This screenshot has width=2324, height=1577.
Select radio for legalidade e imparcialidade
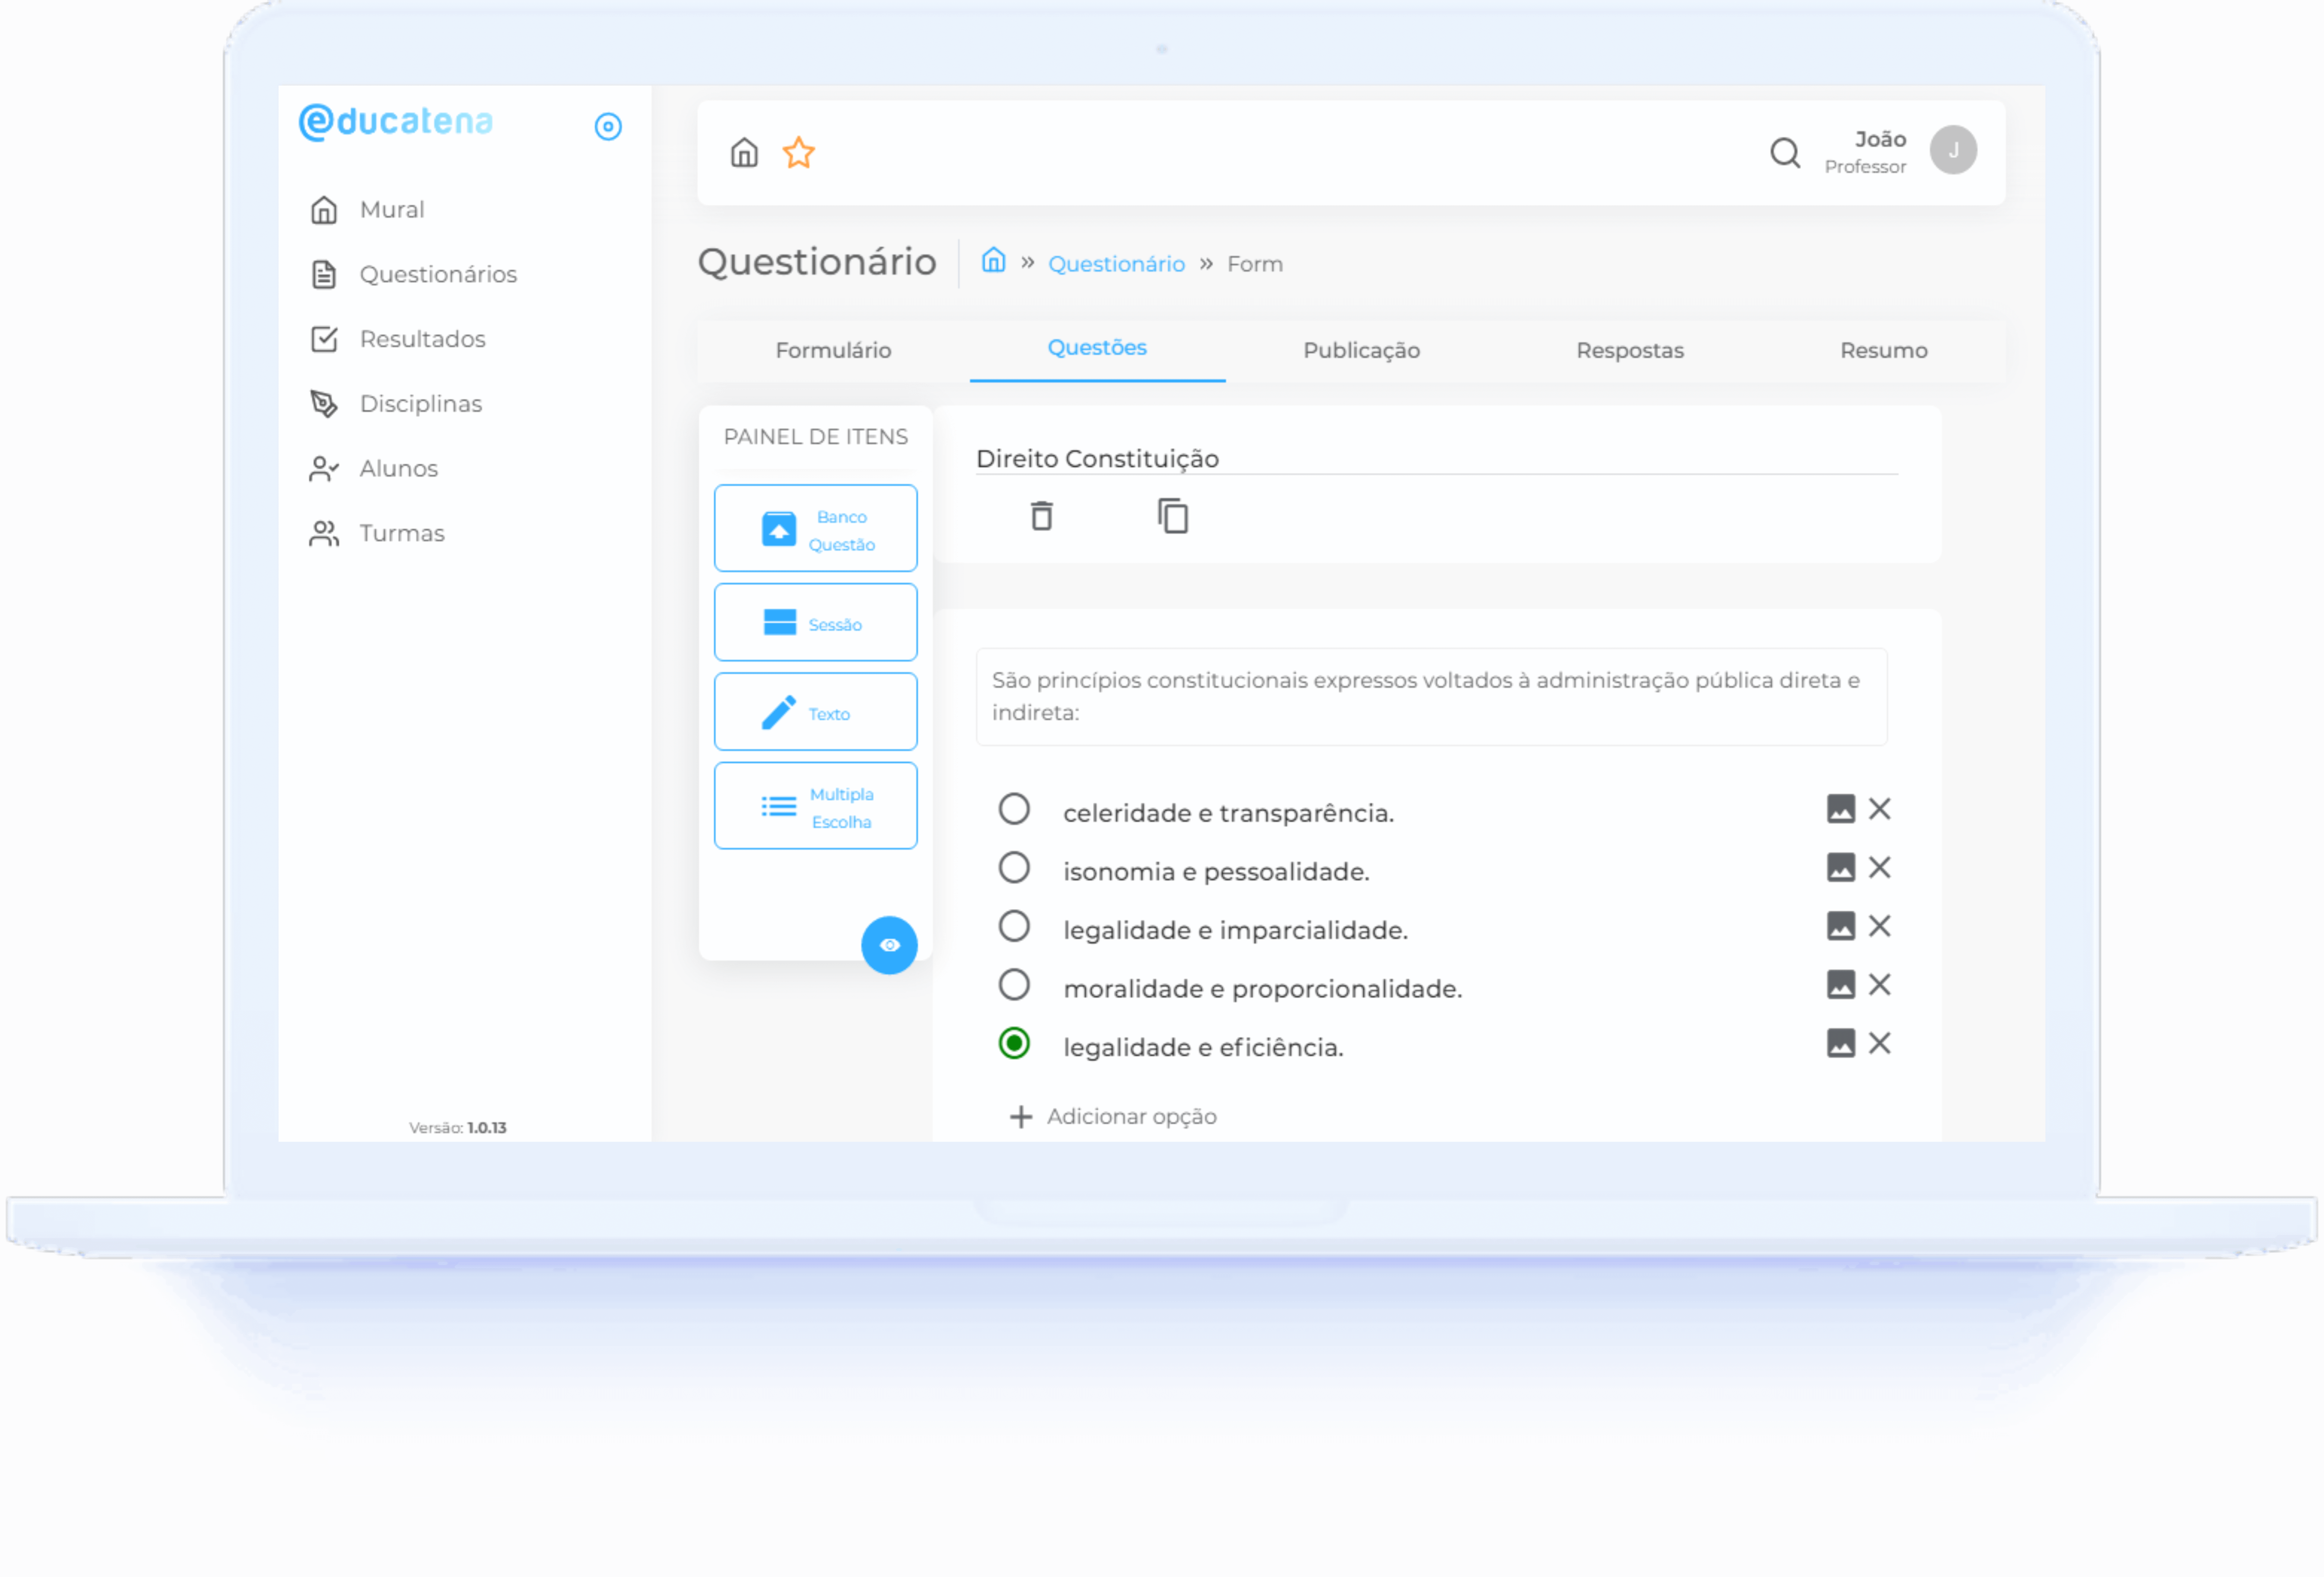coord(1014,926)
